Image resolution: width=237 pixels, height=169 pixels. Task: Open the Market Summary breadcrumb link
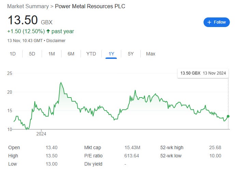coord(28,6)
